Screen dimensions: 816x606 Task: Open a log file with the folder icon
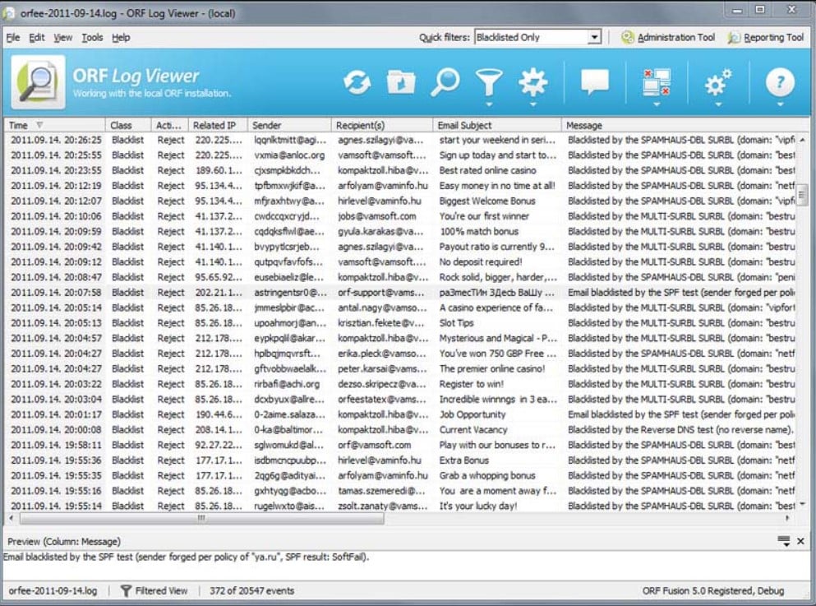pyautogui.click(x=401, y=82)
